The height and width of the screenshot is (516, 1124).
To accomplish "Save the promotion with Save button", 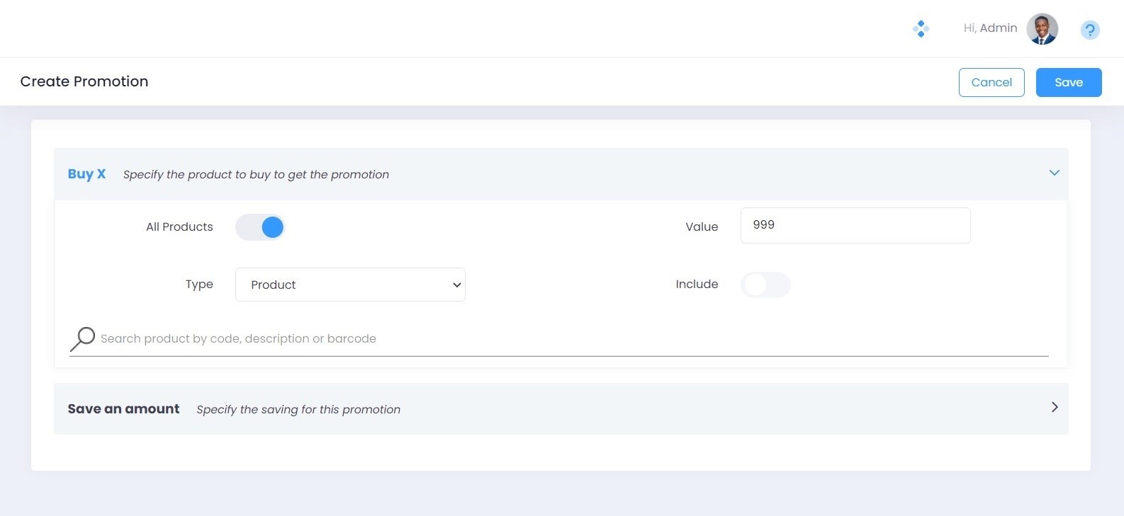I will tap(1068, 82).
